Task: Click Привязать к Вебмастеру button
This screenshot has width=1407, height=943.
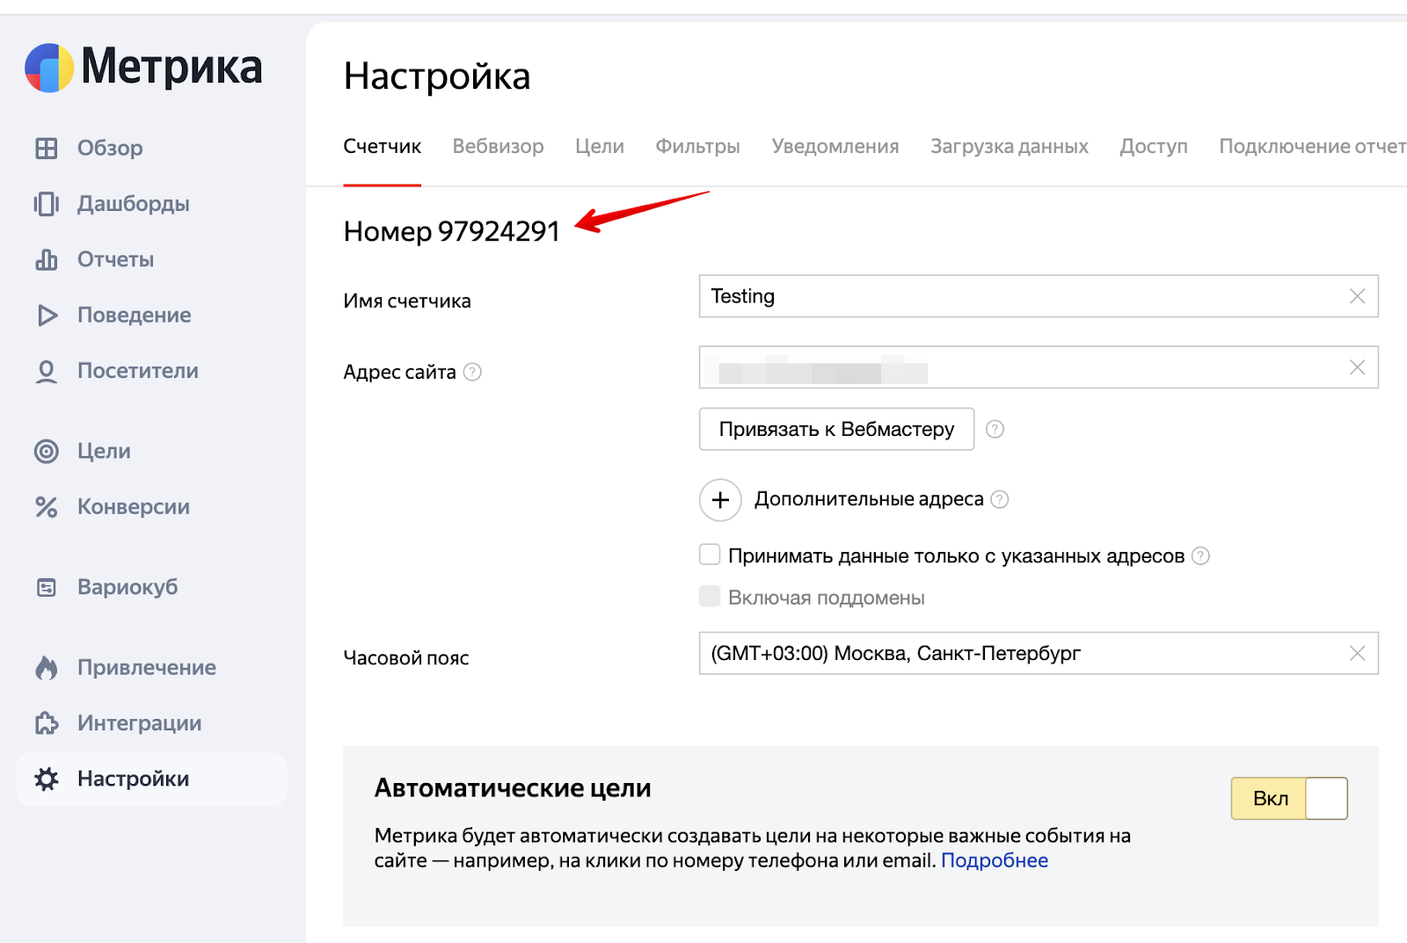Action: [x=836, y=429]
